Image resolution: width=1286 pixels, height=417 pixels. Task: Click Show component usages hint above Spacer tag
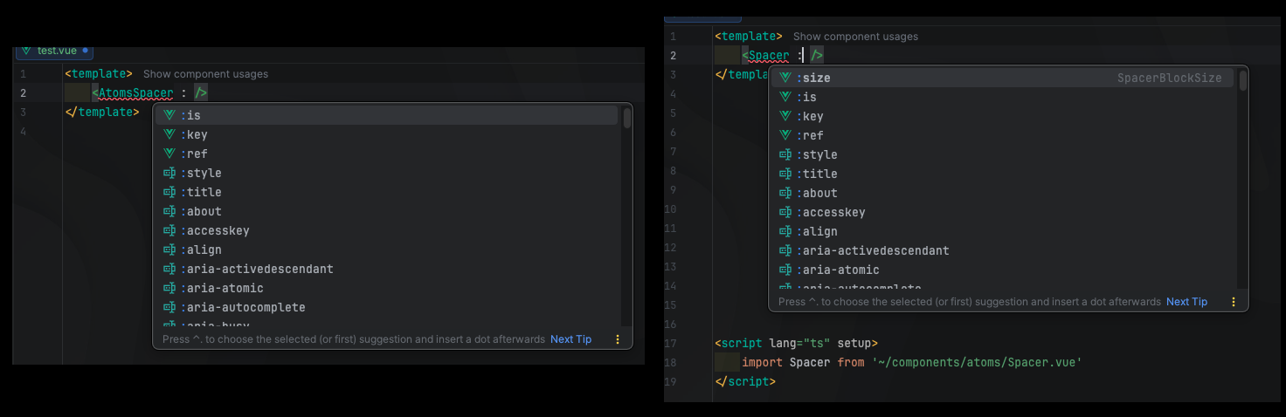[855, 37]
